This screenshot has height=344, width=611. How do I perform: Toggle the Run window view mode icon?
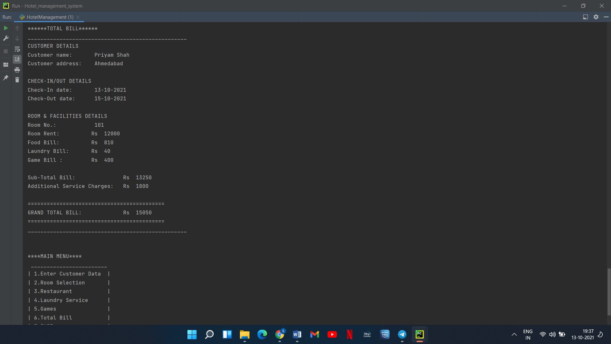point(586,17)
